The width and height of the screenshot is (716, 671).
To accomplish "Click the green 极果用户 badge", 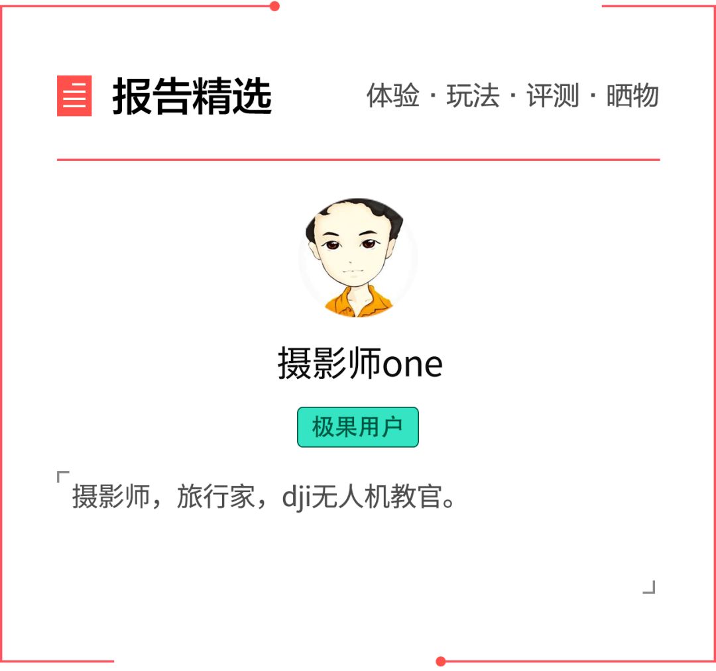I will tap(357, 427).
